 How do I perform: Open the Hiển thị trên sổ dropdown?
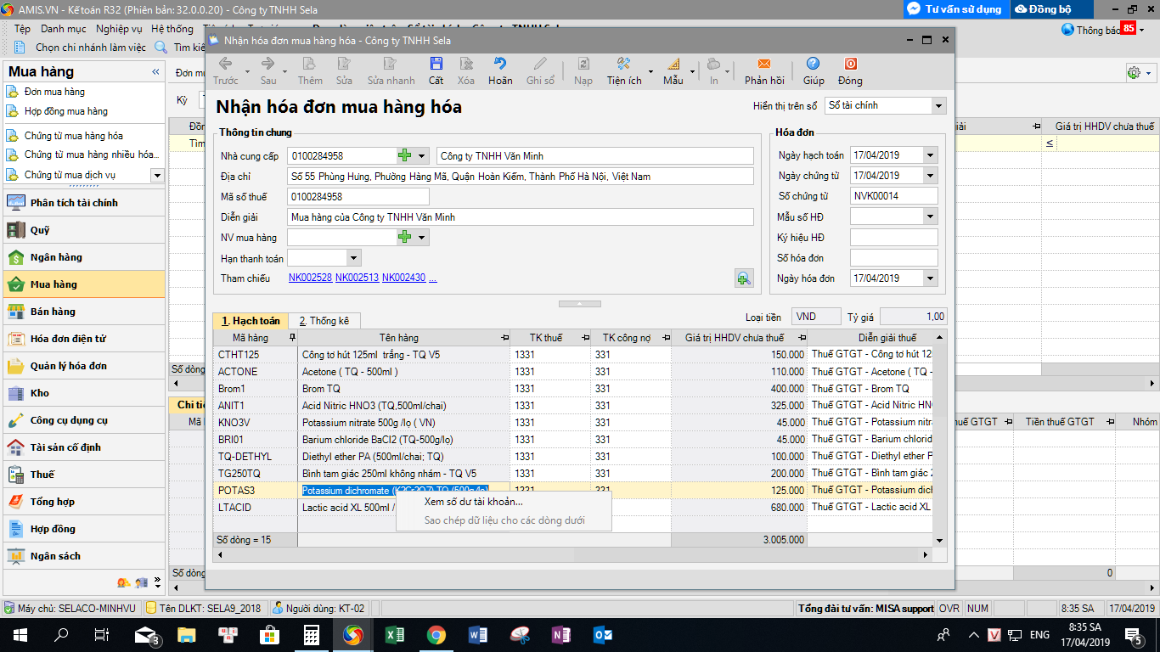[938, 106]
